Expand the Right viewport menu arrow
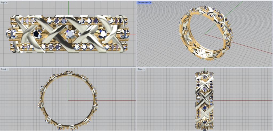This screenshot has width=273, height=131. pos(144,69)
